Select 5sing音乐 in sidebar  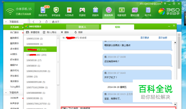point(15,87)
